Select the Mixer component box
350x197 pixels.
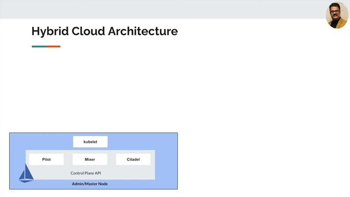[90, 159]
